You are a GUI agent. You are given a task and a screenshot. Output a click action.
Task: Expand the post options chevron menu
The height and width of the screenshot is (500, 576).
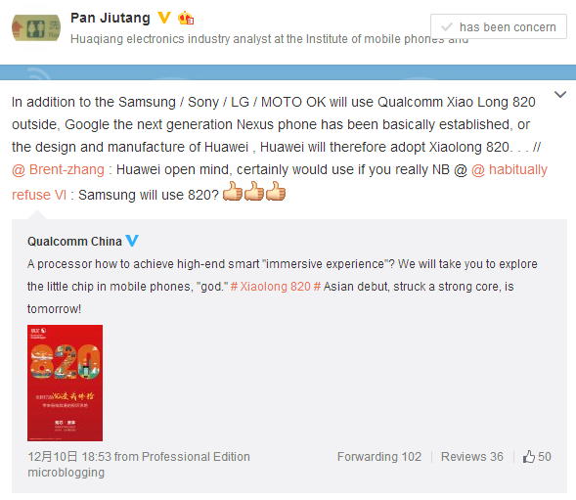pyautogui.click(x=559, y=95)
